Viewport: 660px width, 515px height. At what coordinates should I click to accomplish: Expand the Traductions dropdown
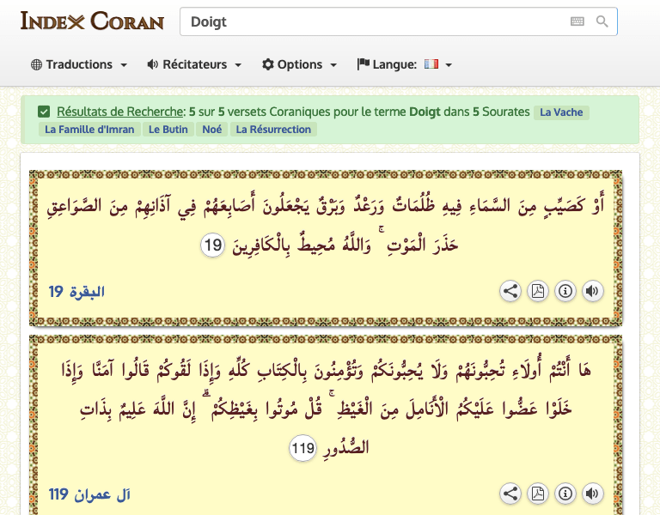click(79, 64)
